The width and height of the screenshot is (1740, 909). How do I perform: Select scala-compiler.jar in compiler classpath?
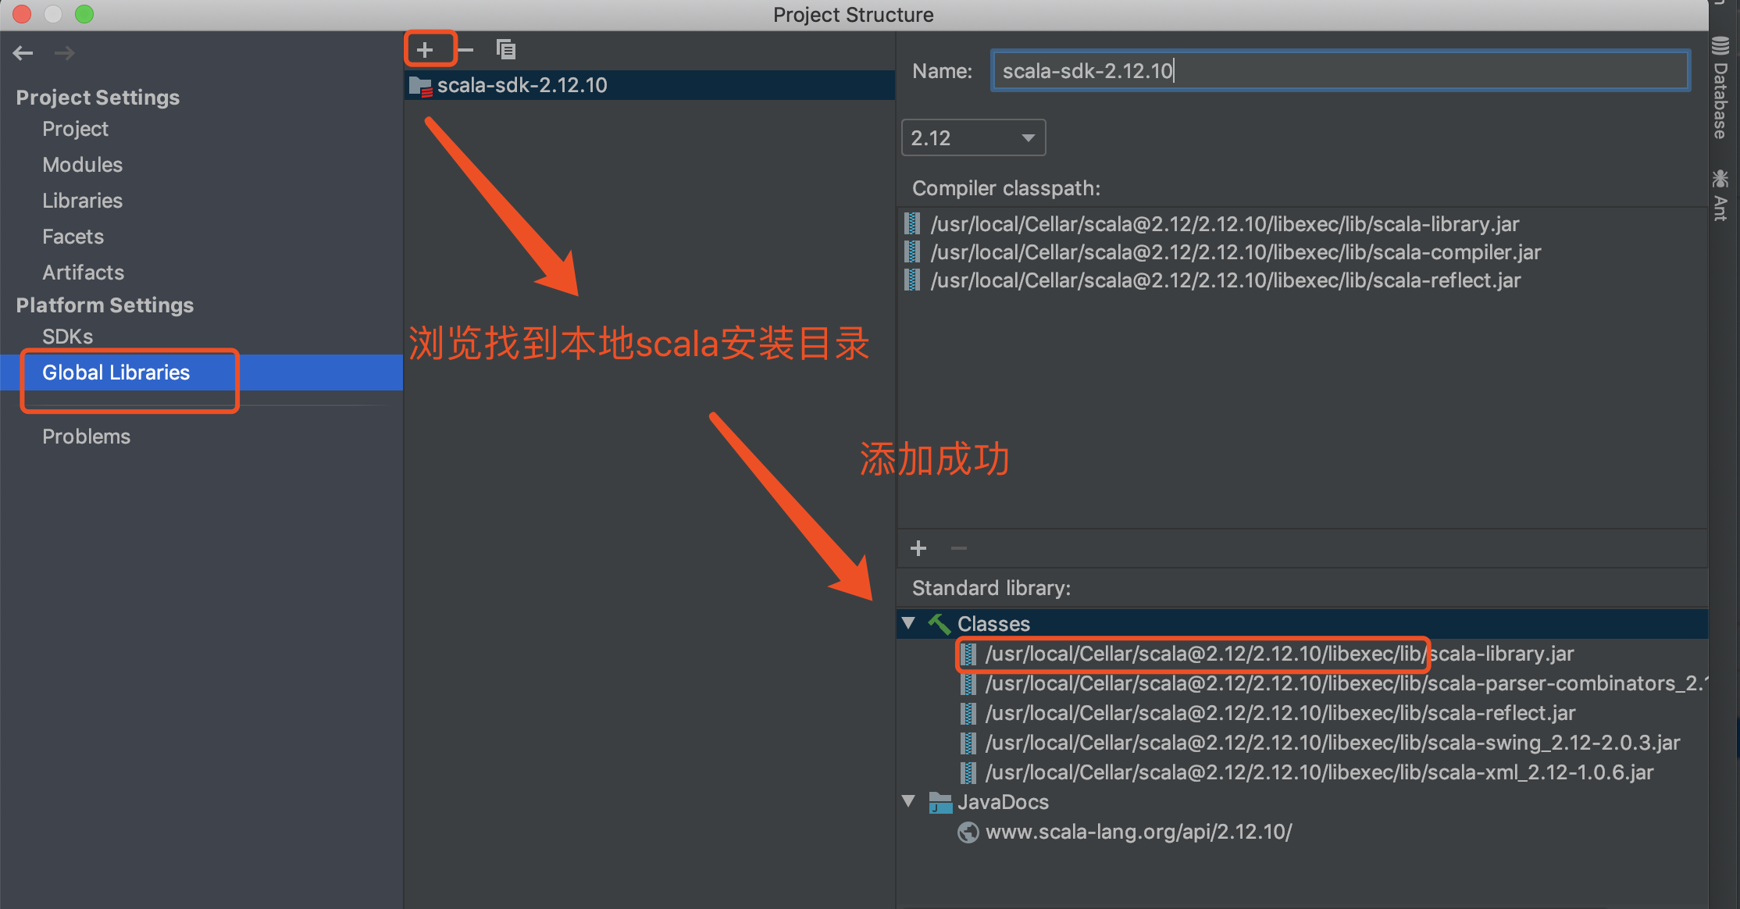click(1235, 252)
